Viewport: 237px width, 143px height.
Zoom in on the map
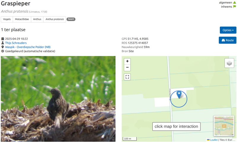point(127,61)
